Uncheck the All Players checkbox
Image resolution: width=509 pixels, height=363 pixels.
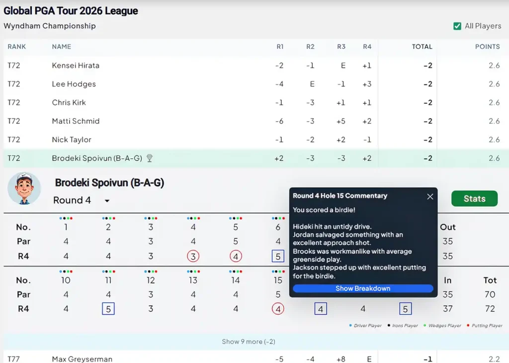(457, 26)
